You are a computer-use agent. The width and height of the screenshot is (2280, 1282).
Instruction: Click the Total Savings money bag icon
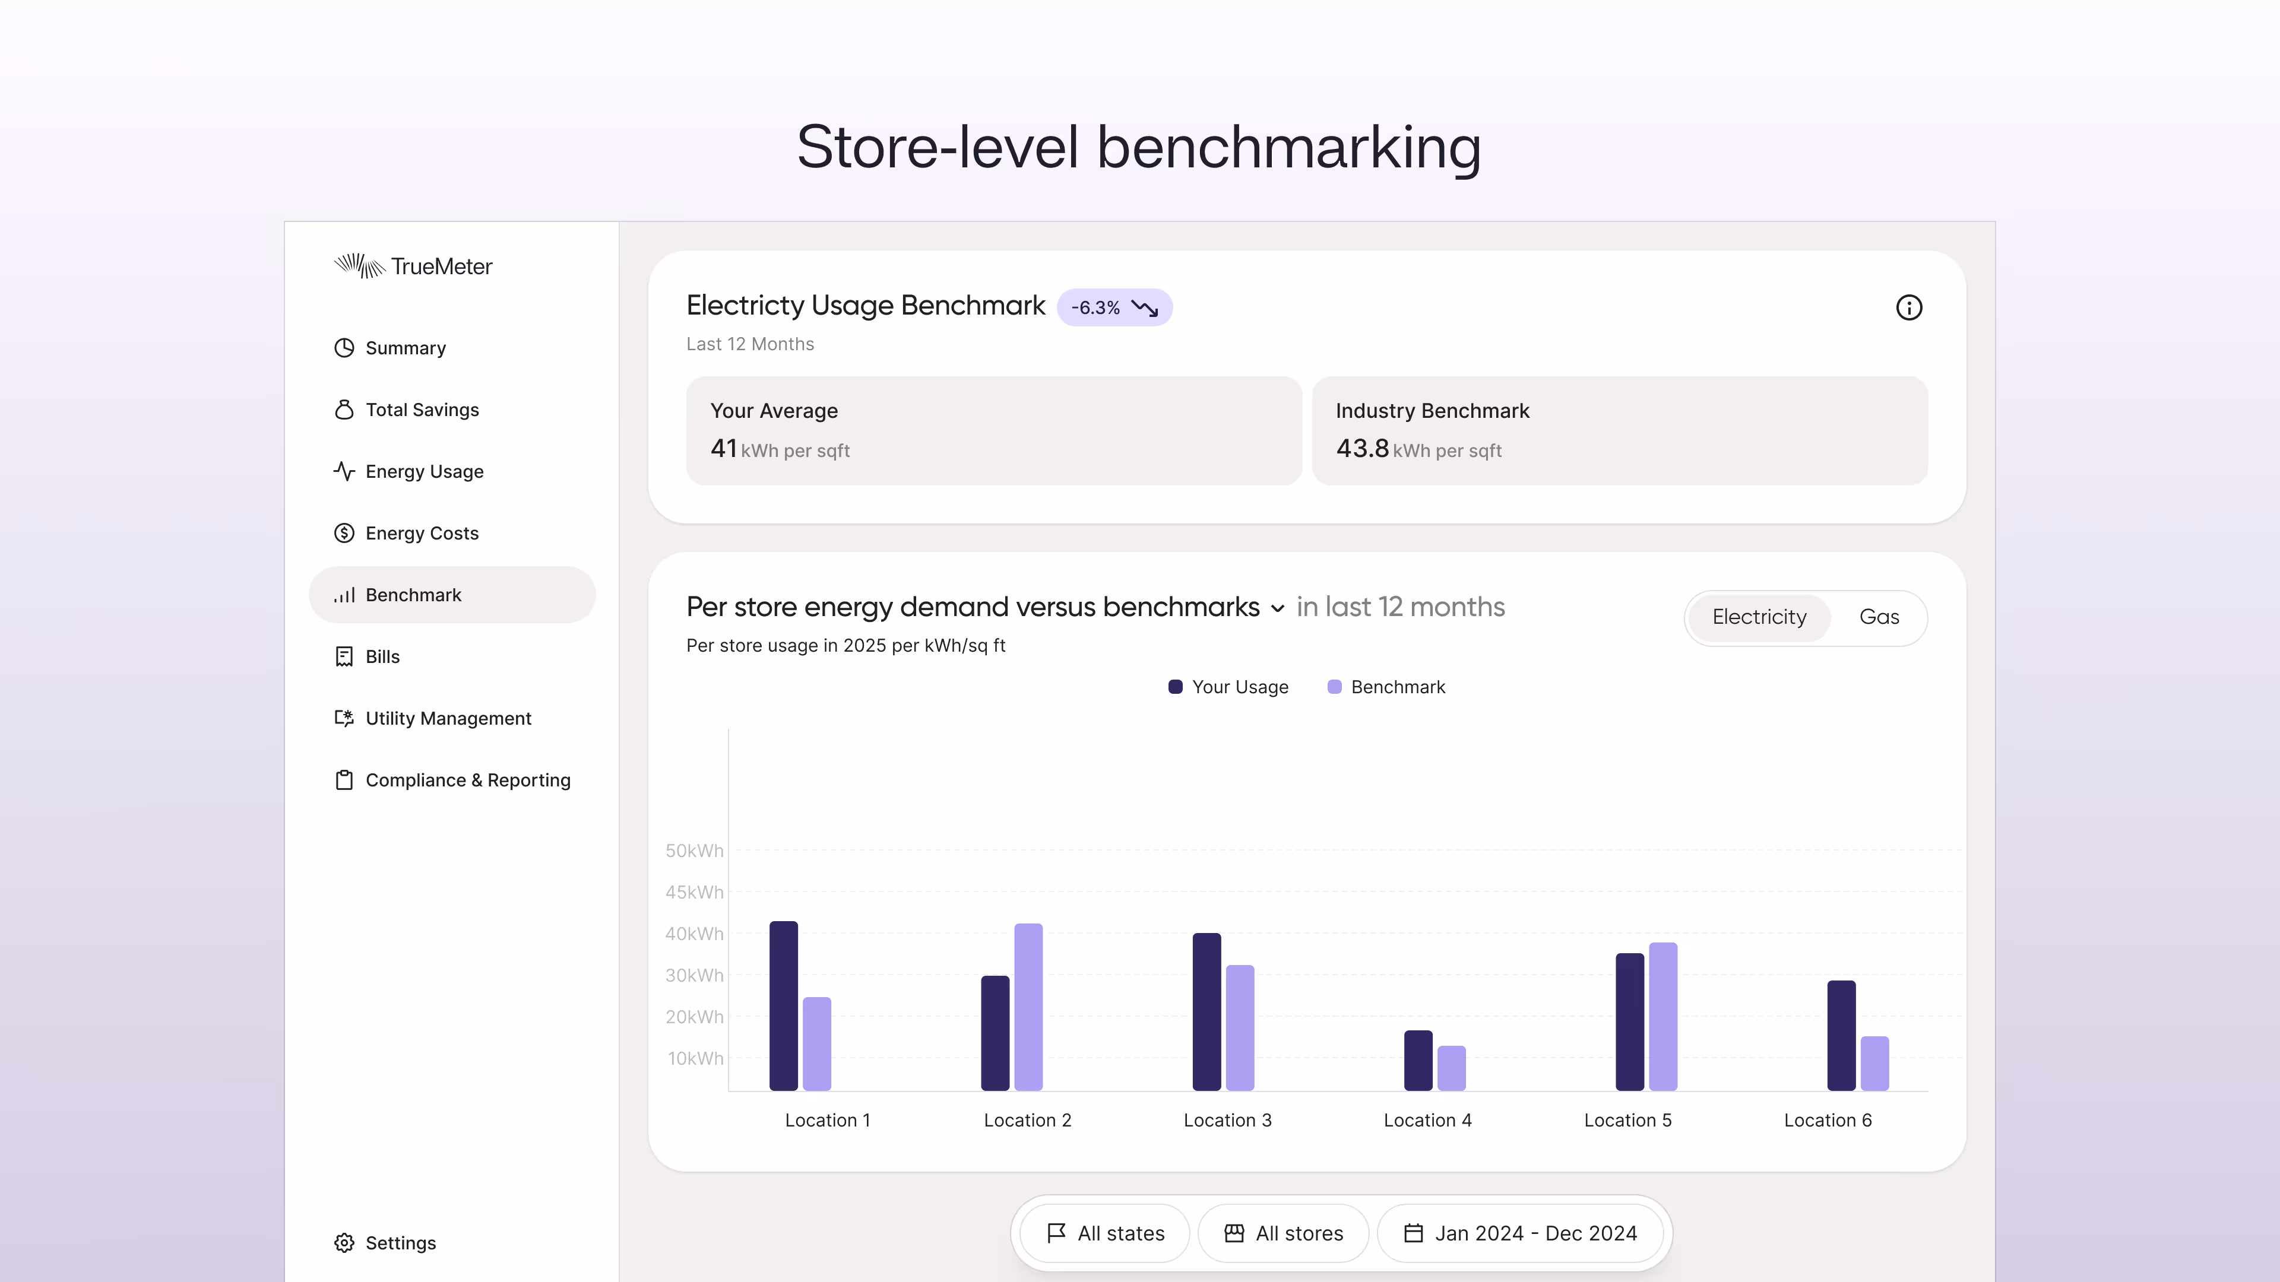tap(344, 410)
